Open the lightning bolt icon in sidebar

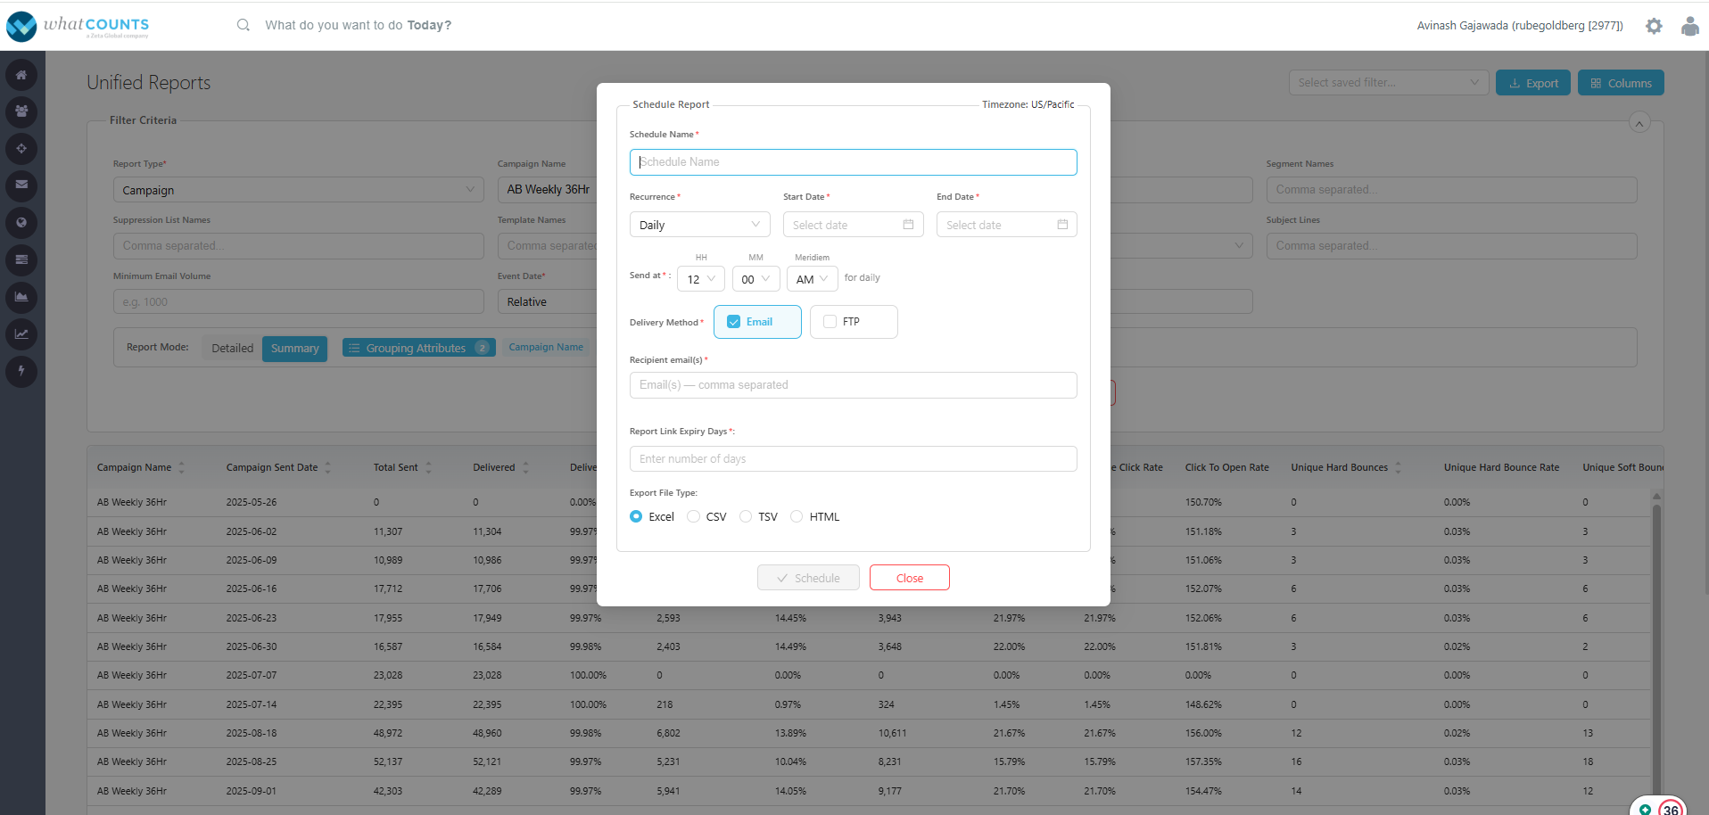click(x=21, y=371)
